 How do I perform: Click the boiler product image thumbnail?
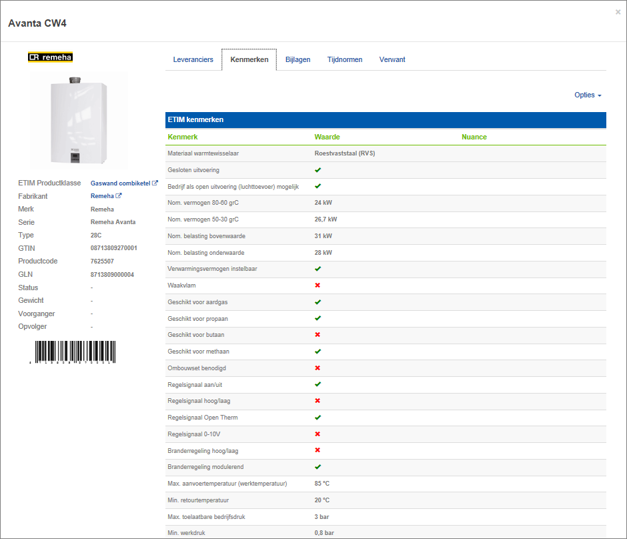[x=79, y=120]
